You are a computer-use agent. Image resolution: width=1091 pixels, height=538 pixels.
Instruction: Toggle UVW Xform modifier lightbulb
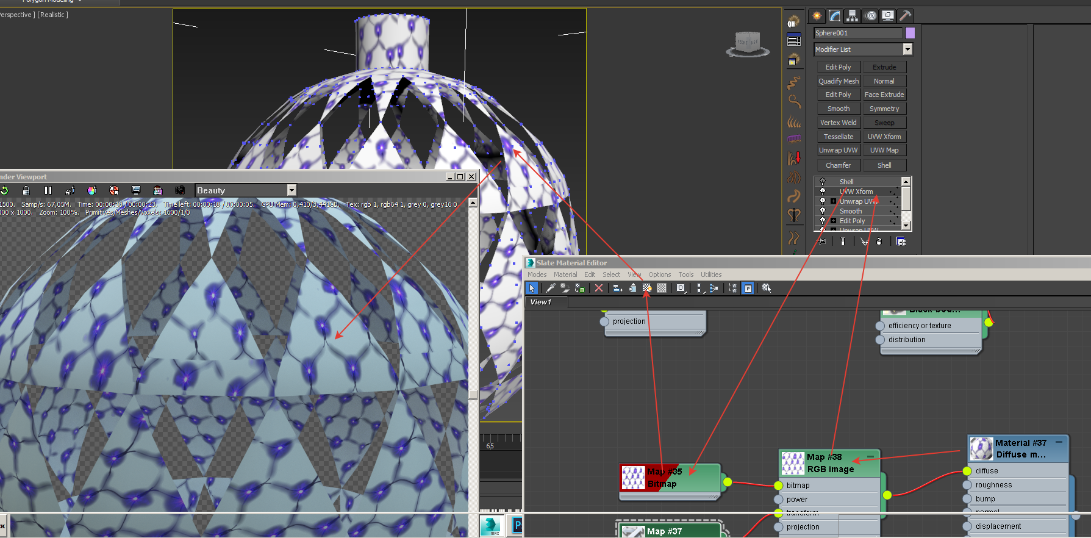tap(823, 191)
